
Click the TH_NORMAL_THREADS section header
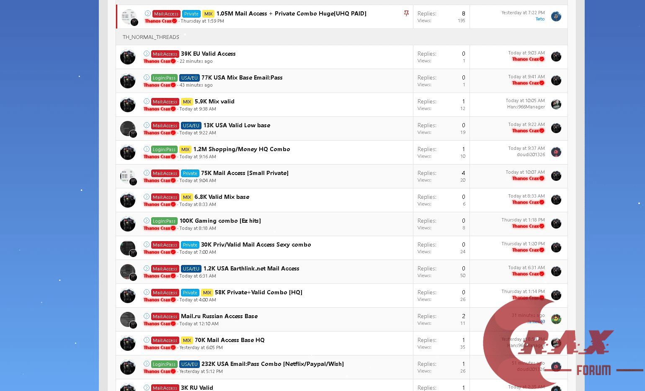click(151, 37)
